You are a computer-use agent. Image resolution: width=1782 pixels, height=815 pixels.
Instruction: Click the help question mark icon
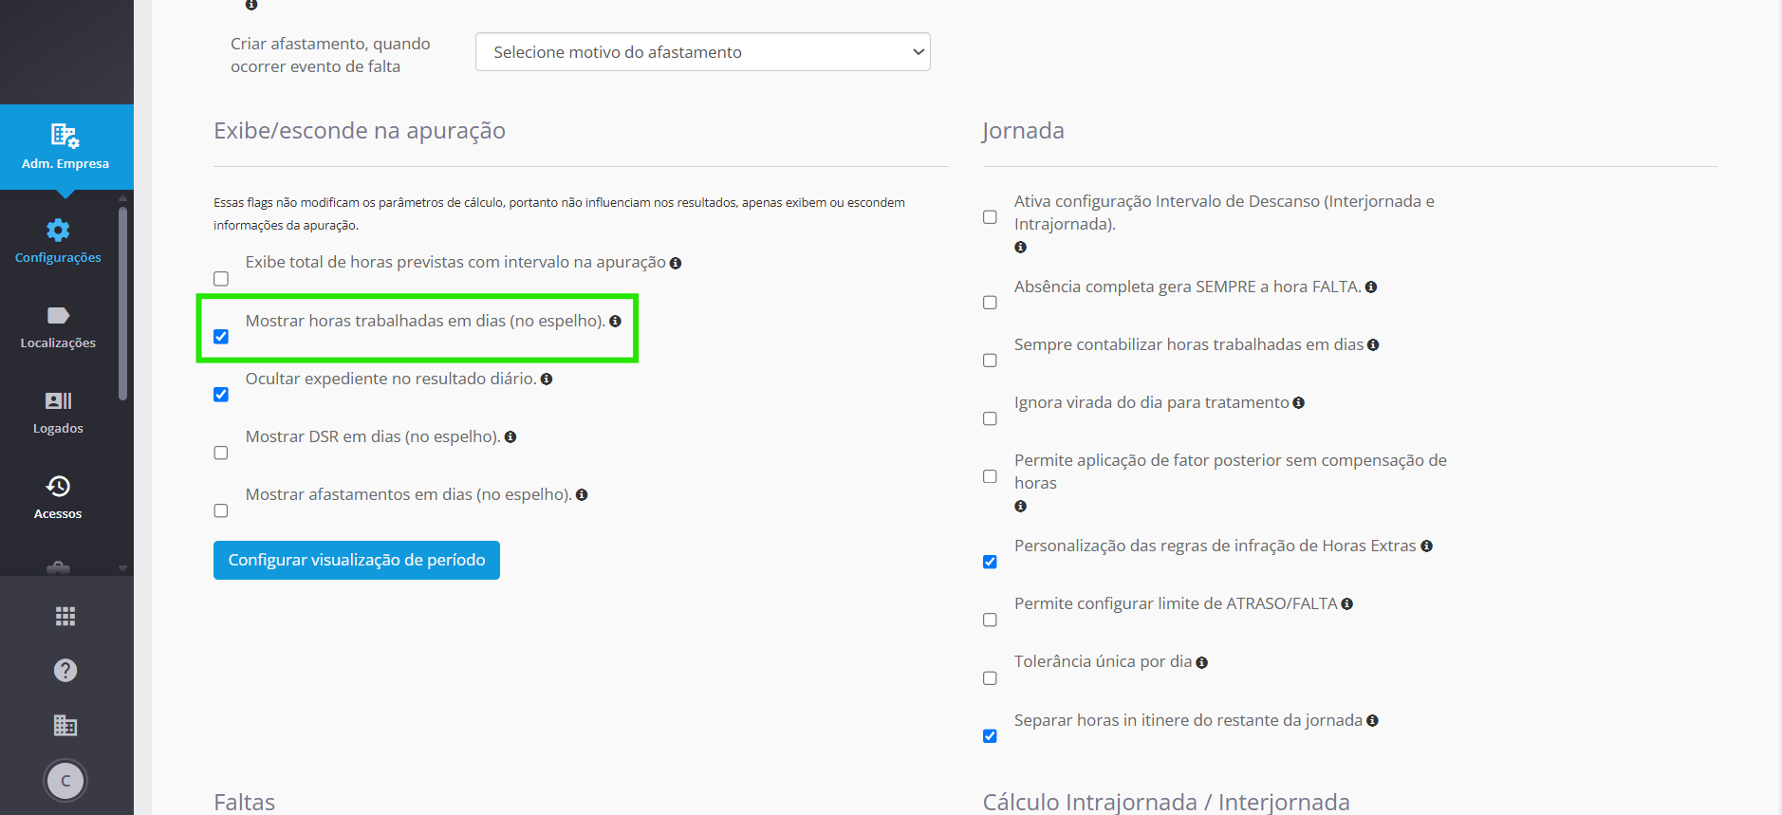65,671
